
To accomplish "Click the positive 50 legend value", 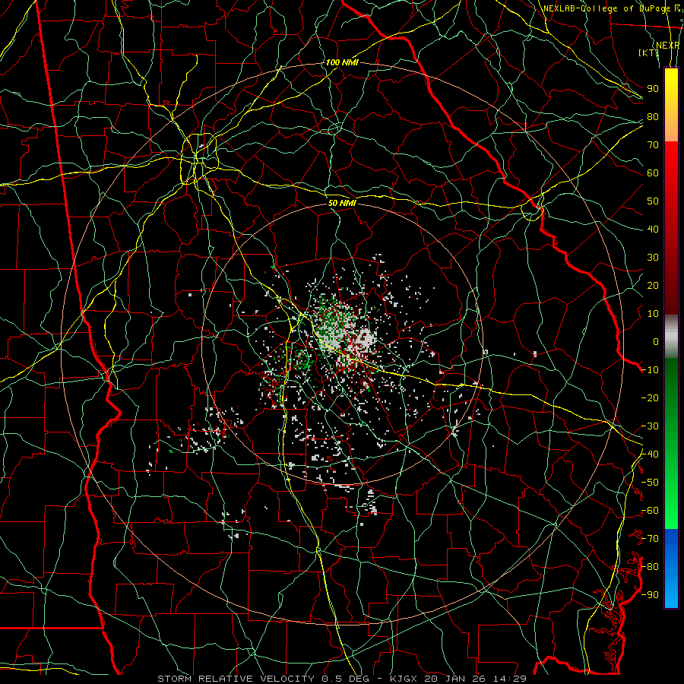I will coord(653,201).
